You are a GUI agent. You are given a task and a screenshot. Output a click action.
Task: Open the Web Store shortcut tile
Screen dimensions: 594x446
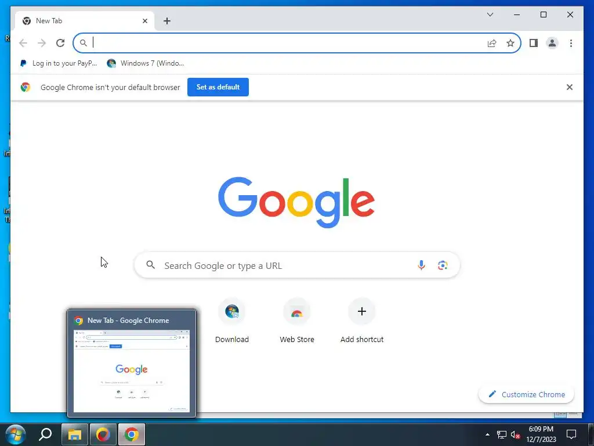pos(296,321)
